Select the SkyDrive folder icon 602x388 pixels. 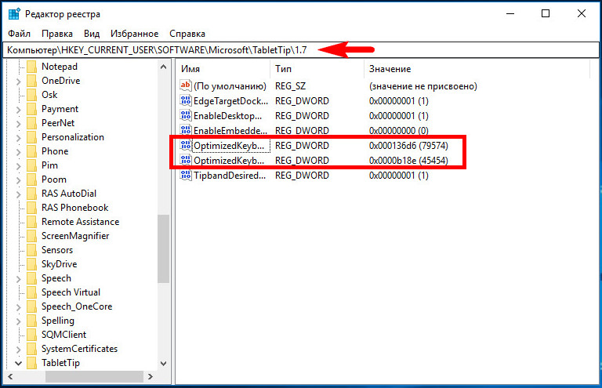[32, 264]
